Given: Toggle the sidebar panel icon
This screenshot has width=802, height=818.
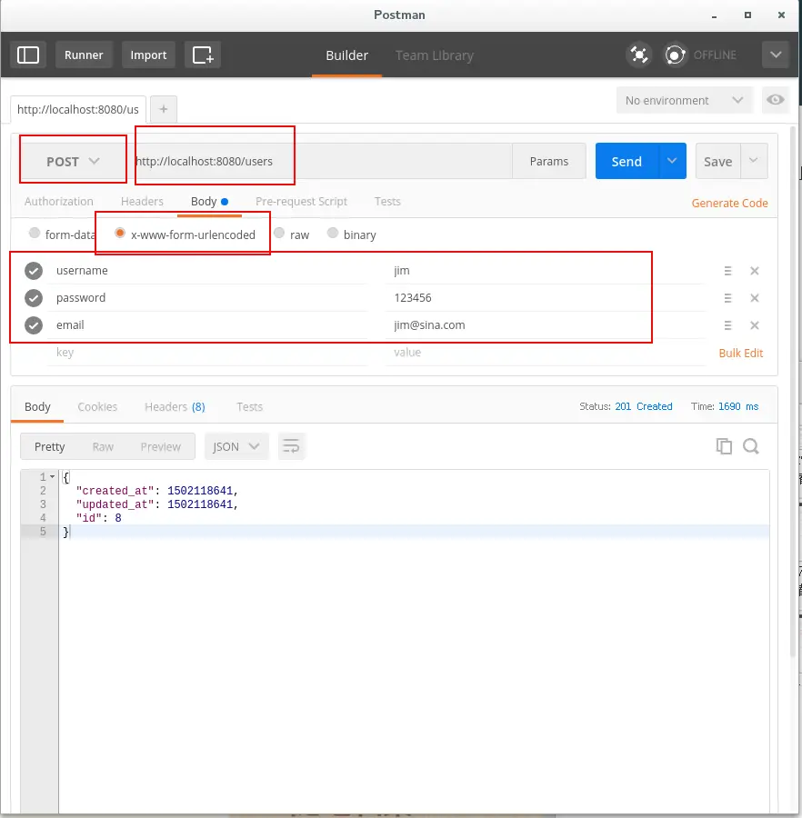Looking at the screenshot, I should point(28,55).
